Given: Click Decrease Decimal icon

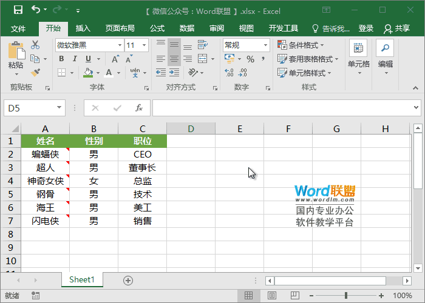Looking at the screenshot, I should pos(243,73).
